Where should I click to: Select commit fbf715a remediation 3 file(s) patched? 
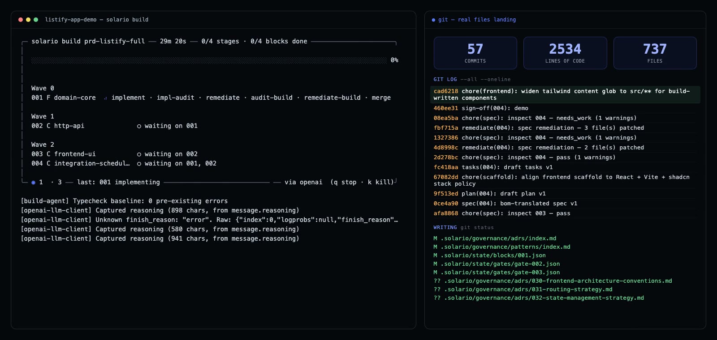coord(565,128)
